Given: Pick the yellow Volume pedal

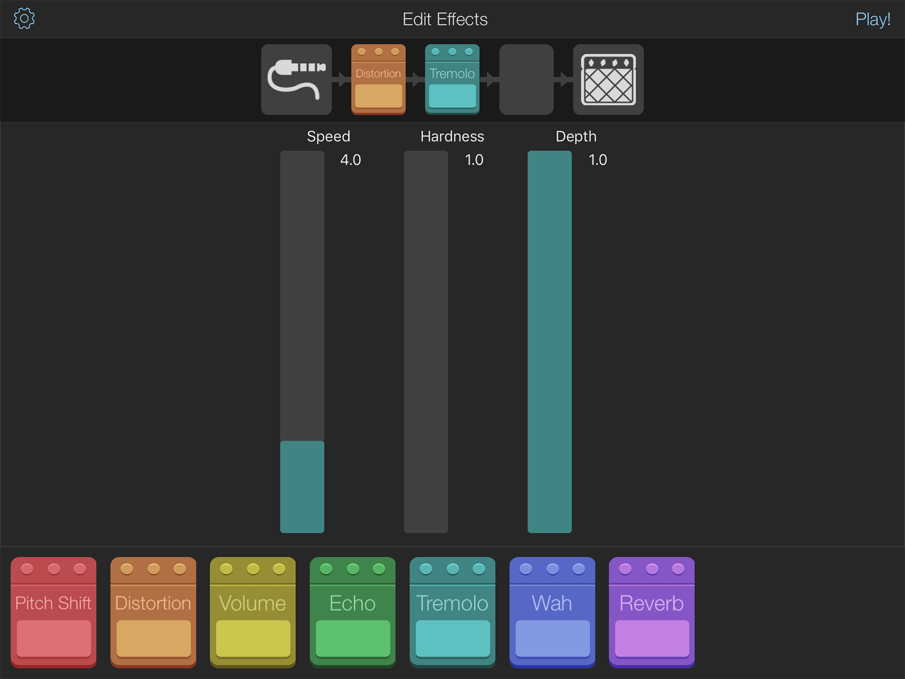Looking at the screenshot, I should pos(253,612).
